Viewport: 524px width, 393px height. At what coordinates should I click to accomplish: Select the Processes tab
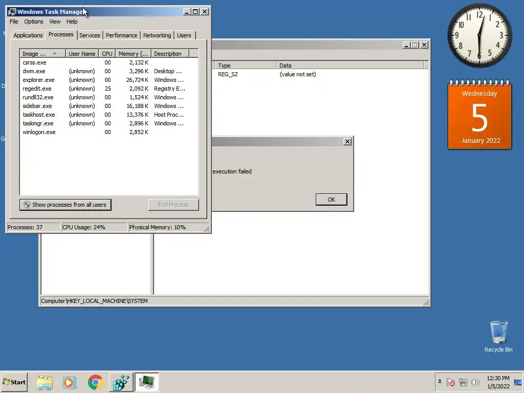click(61, 34)
